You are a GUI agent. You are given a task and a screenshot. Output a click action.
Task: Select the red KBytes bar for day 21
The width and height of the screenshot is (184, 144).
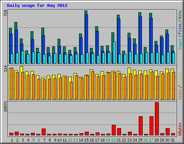(119, 132)
